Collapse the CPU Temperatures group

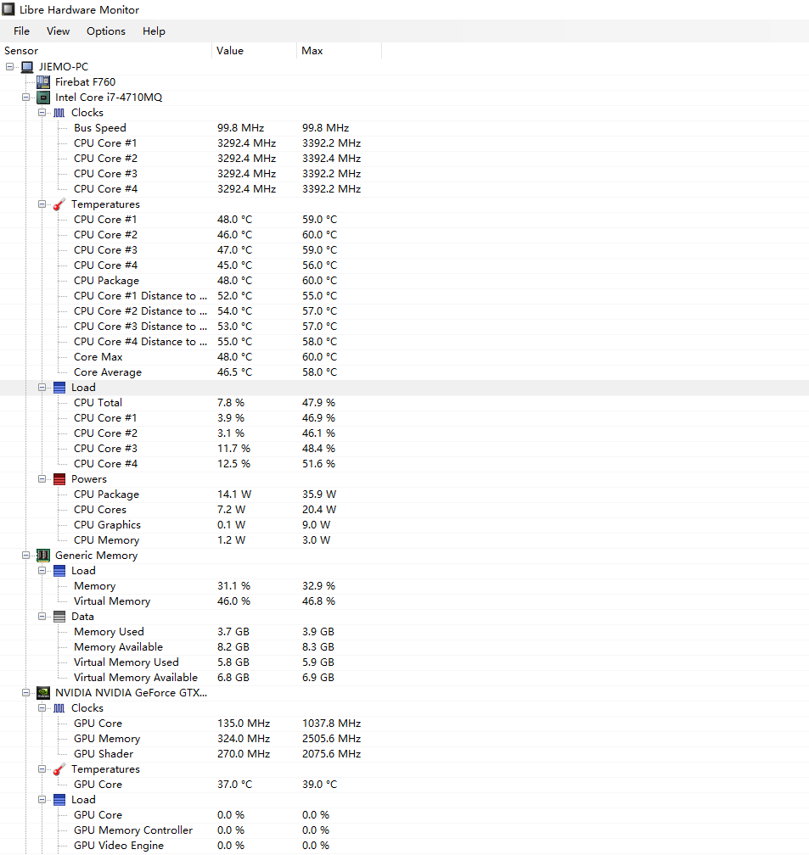click(42, 204)
